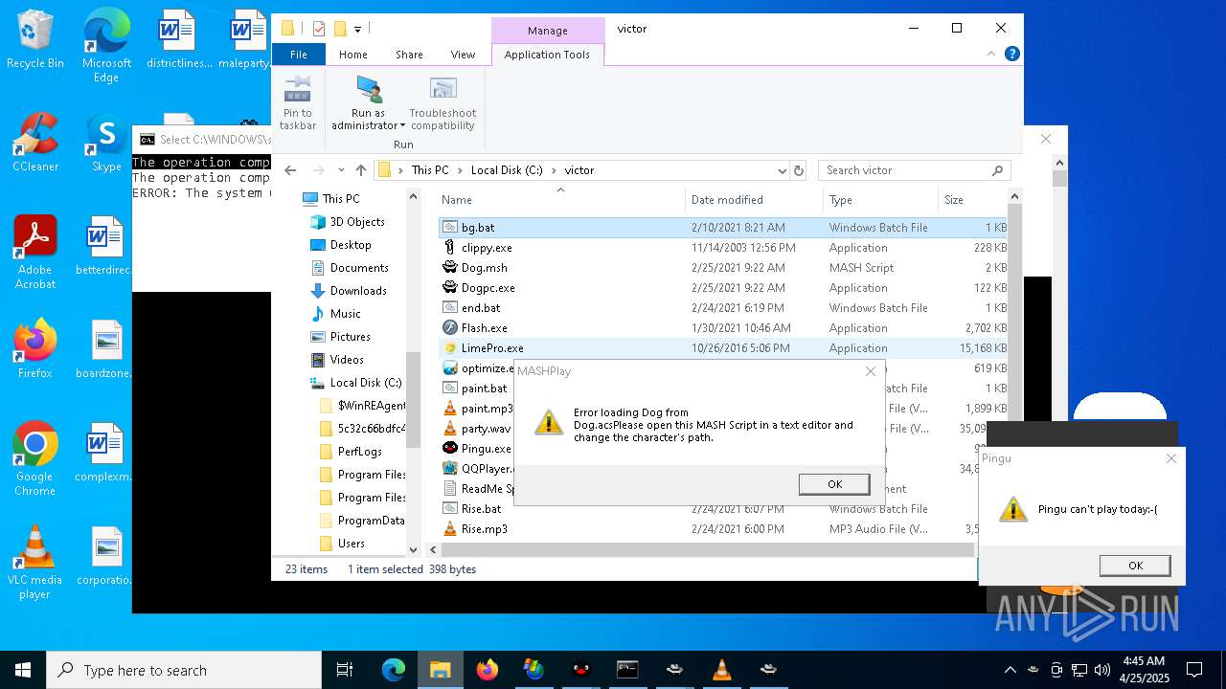Open notification center icon
Screen dimensions: 1226x689
click(x=1194, y=670)
